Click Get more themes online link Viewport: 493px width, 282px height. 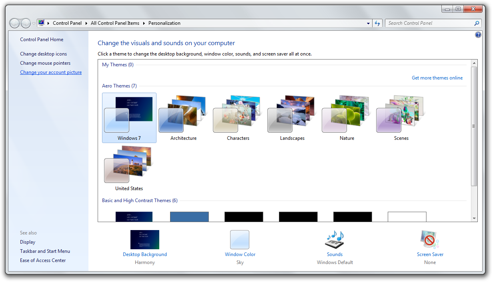point(437,78)
